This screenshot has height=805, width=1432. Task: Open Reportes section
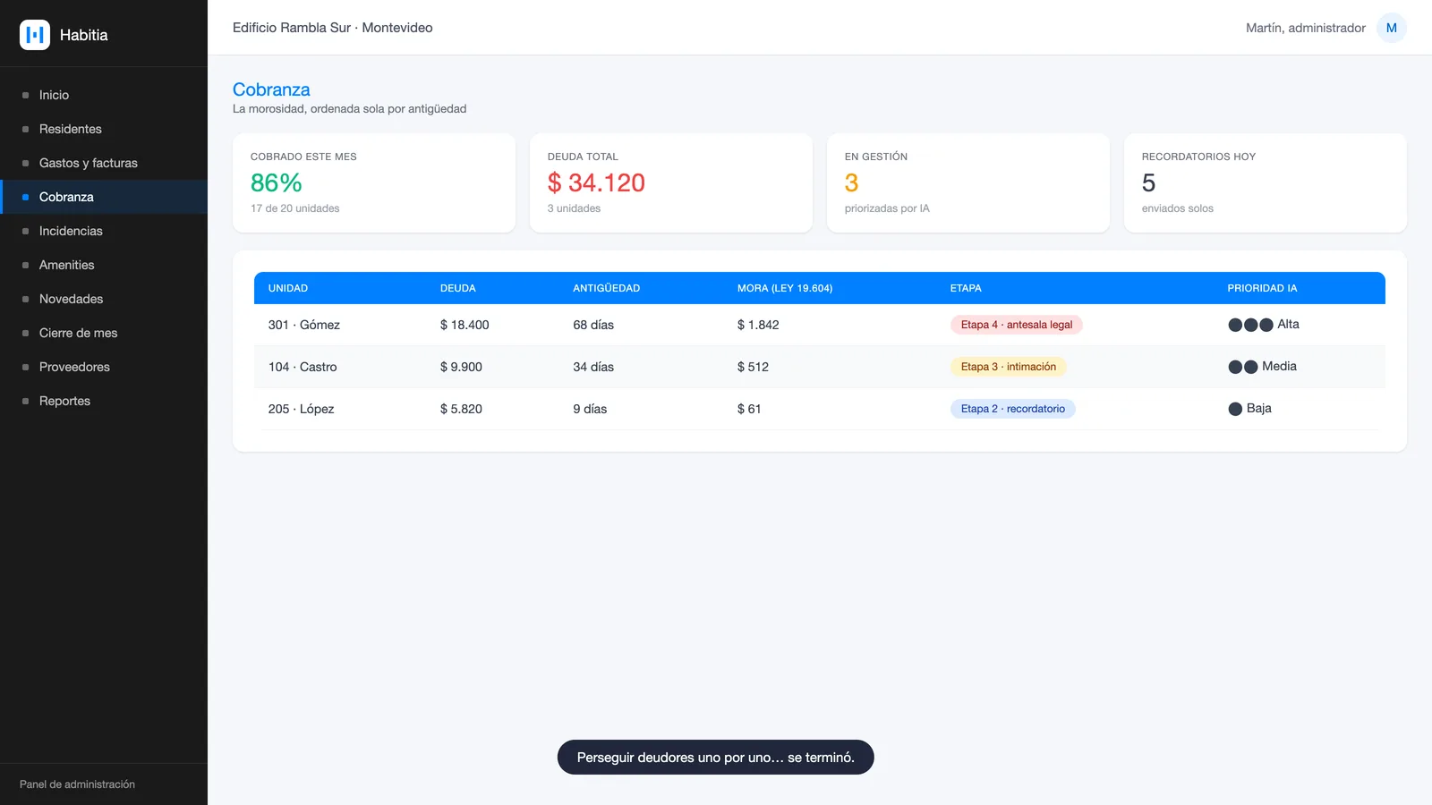[x=104, y=401]
